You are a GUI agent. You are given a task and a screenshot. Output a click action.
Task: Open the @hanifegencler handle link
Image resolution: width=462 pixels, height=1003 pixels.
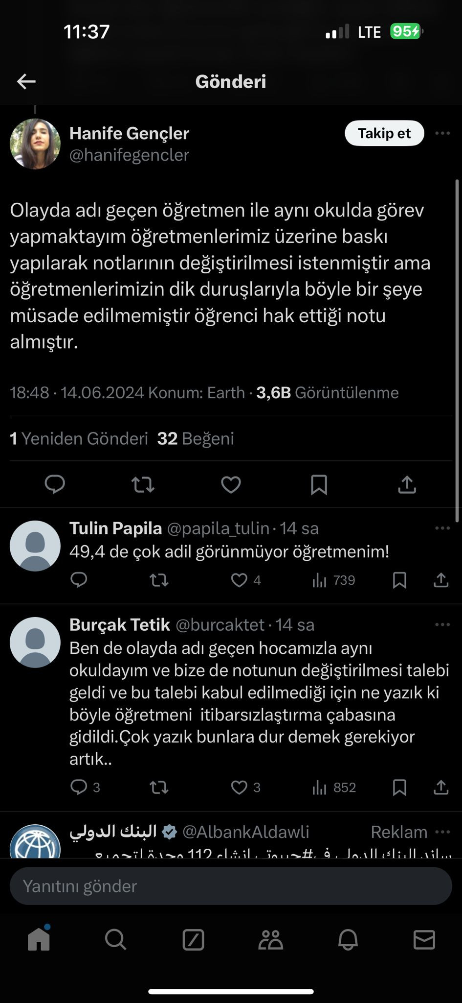pyautogui.click(x=129, y=155)
